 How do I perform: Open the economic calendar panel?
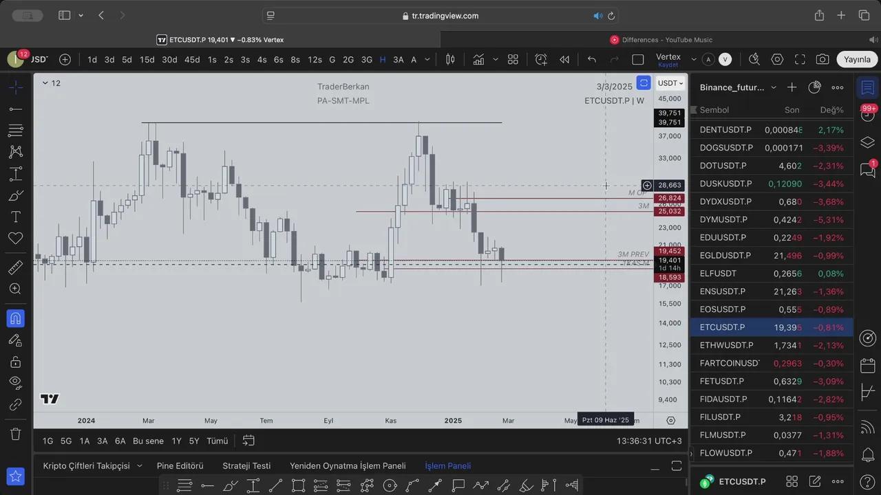coord(868,365)
